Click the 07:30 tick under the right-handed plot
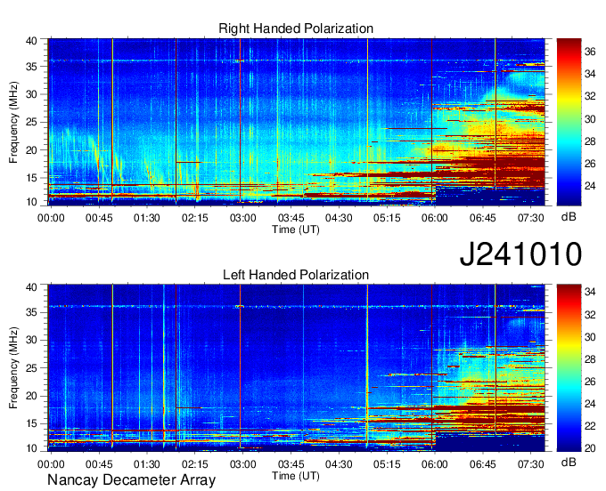 530,218
